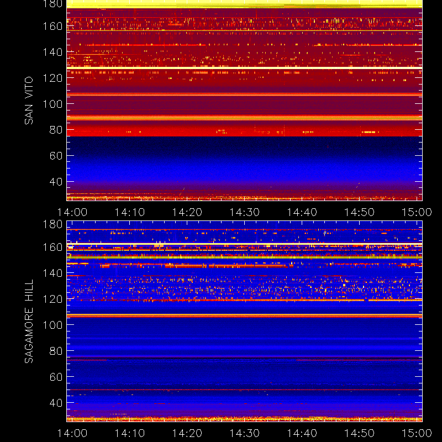Click the 160 tick label on Sagamore Hill axis
This screenshot has height=442, width=442.
tap(52, 247)
